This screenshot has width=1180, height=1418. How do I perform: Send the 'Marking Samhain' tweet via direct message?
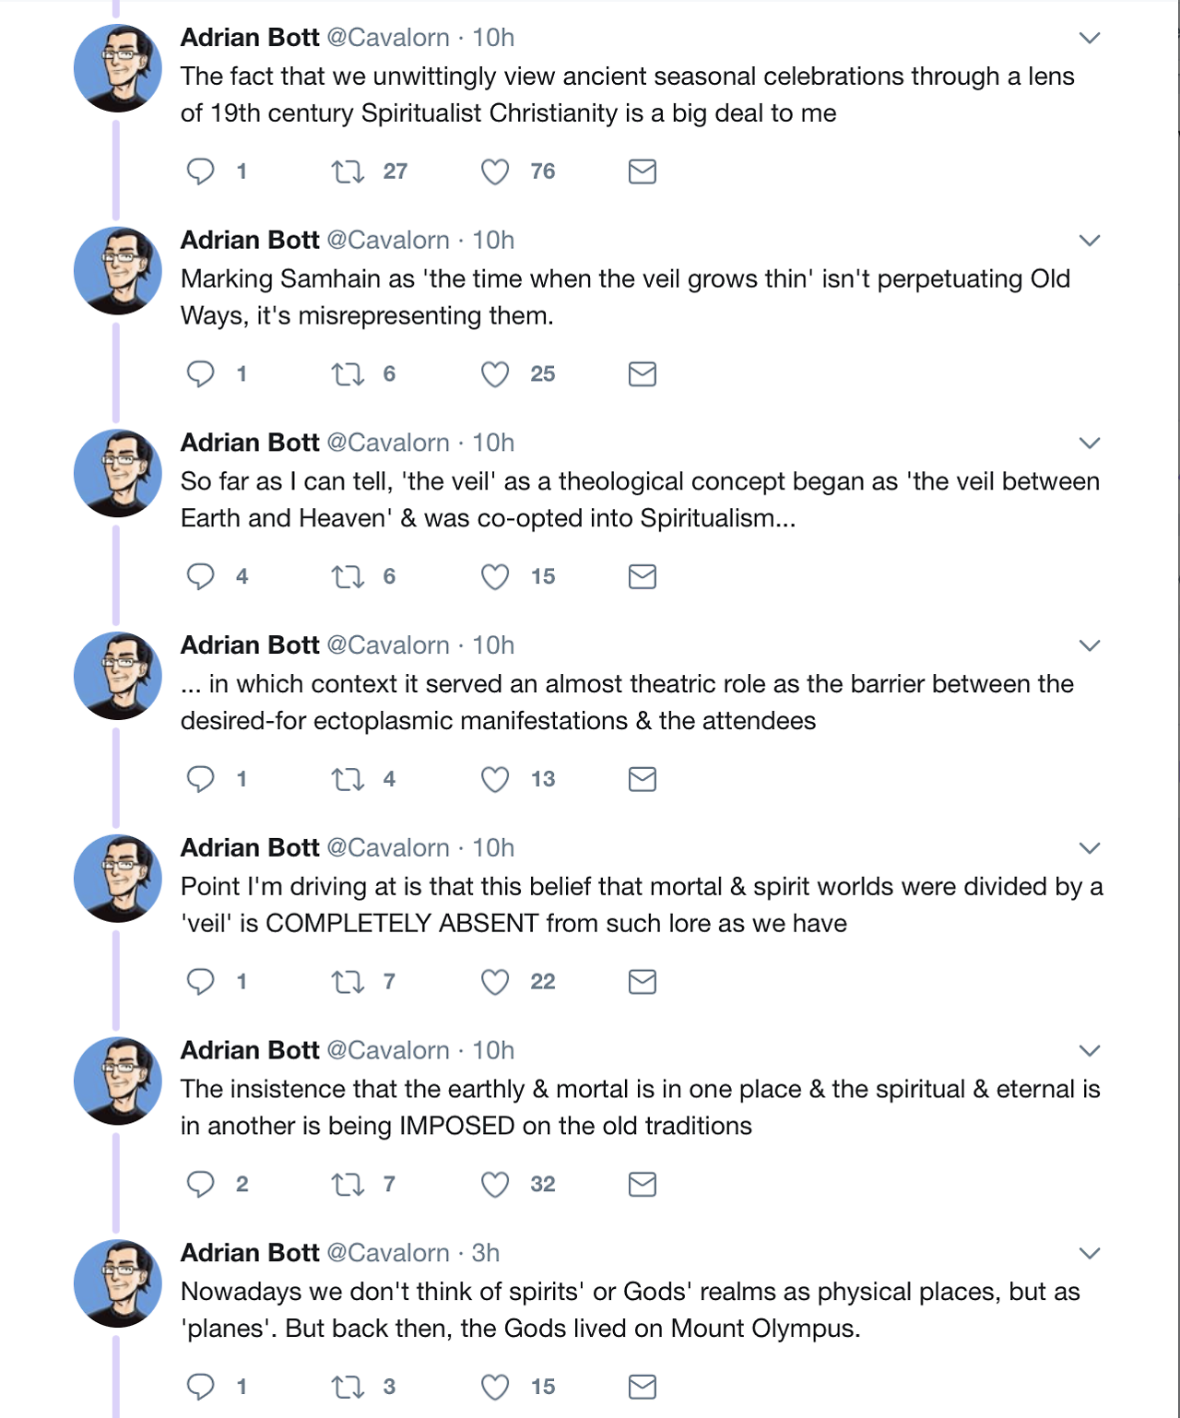[x=642, y=374]
